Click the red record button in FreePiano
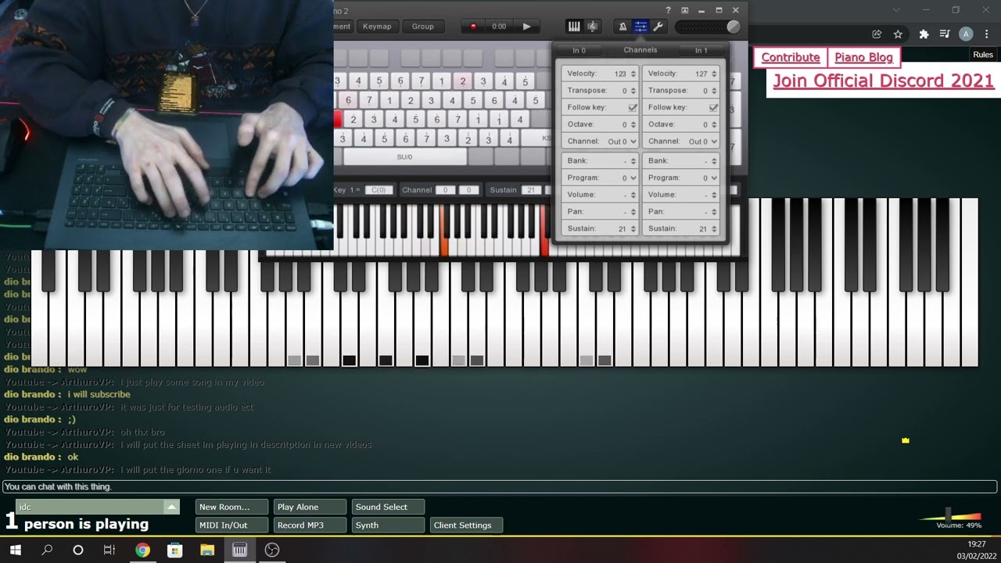This screenshot has width=1001, height=563. point(473,27)
